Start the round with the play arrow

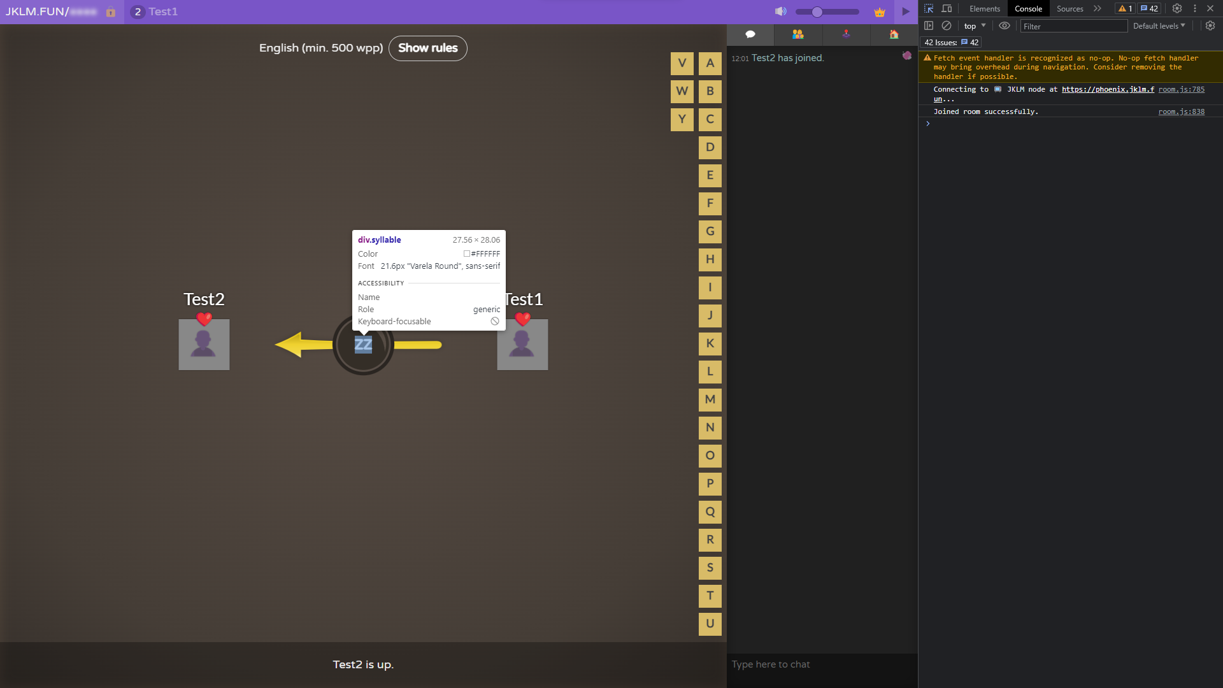(905, 11)
